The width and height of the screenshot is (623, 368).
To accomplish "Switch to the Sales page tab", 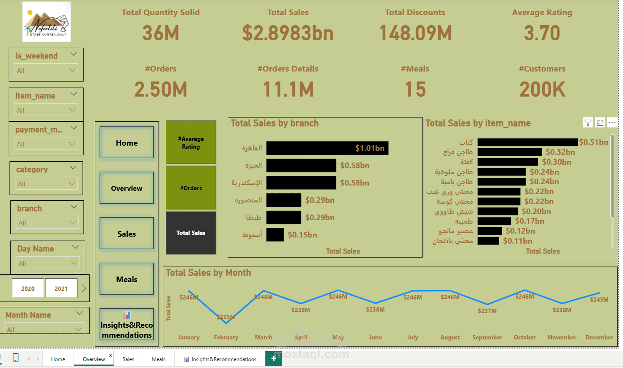I will click(128, 359).
